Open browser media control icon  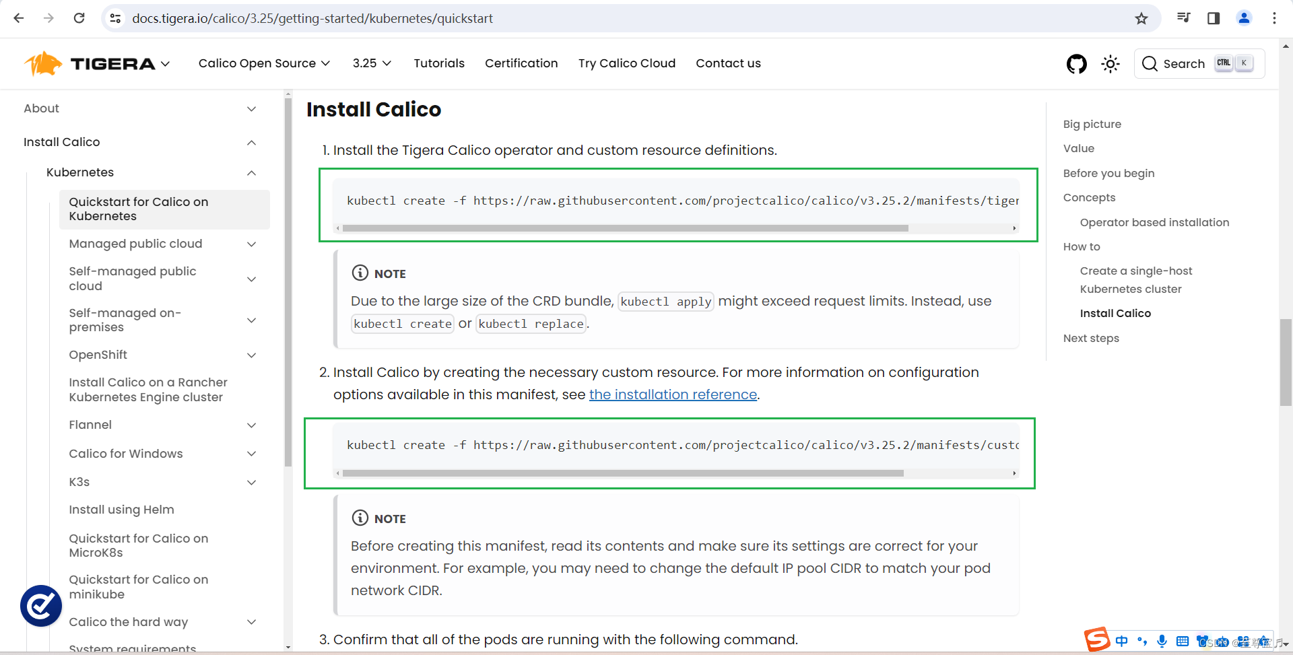1183,18
